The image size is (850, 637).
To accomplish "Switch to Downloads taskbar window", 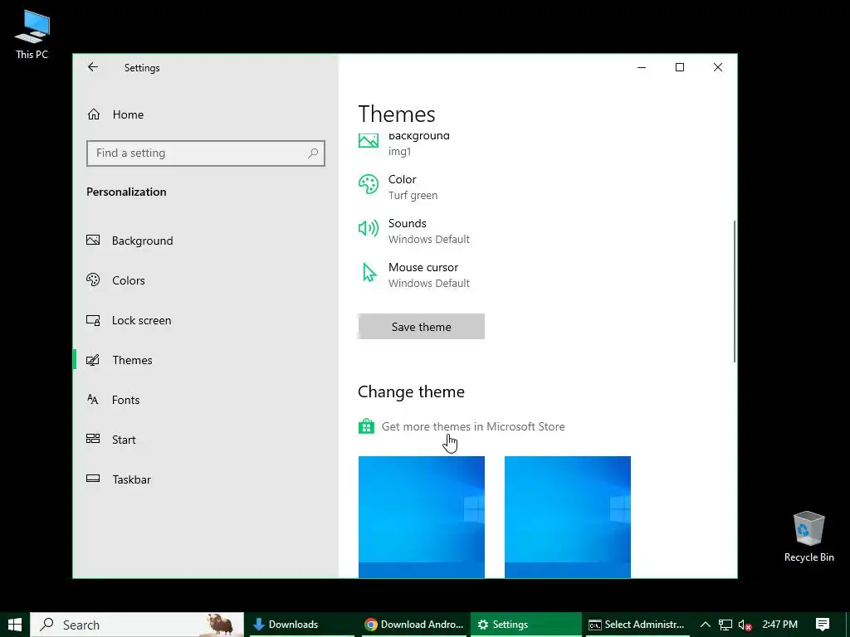I will (300, 625).
